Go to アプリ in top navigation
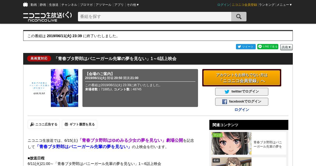The image size is (316, 166). [119, 5]
